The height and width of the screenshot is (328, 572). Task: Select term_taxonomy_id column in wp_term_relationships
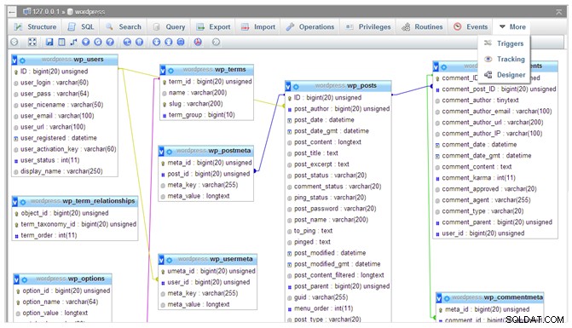click(x=75, y=224)
